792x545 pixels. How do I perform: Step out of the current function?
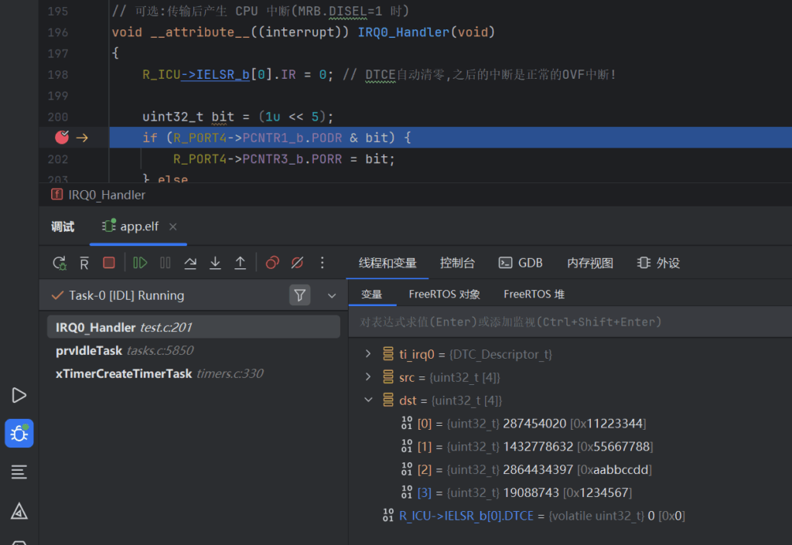click(241, 263)
